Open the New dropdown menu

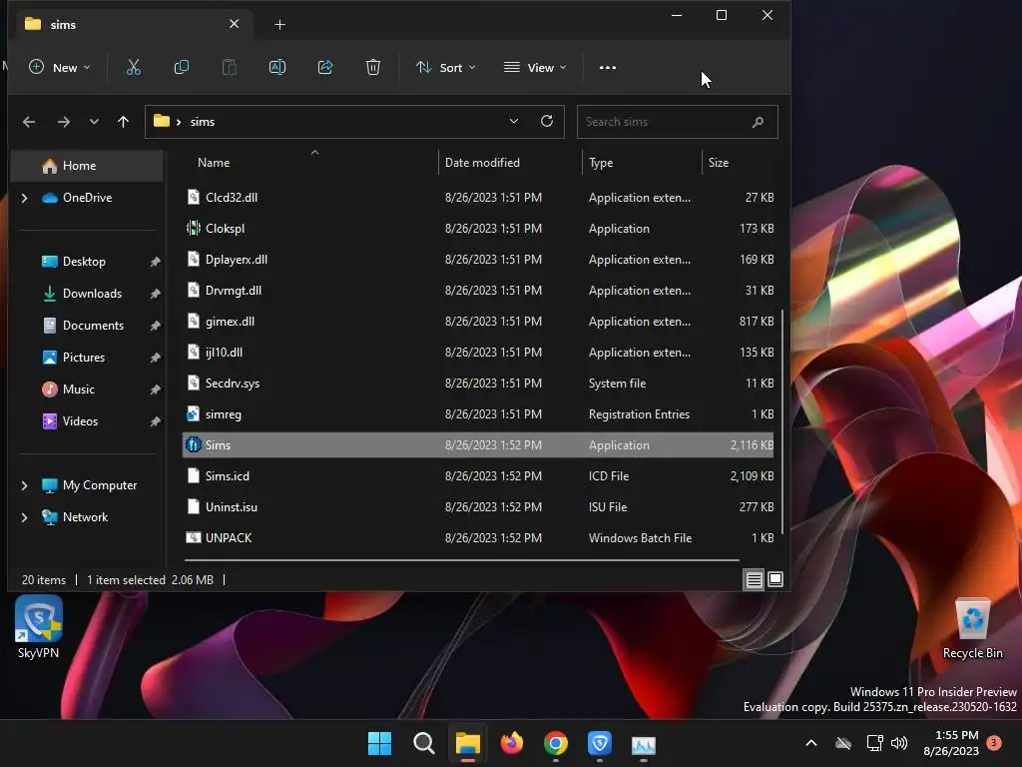[x=59, y=67]
